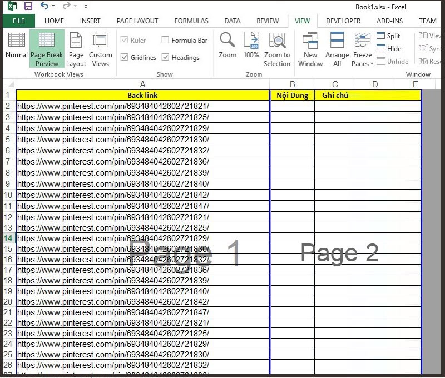Select column E header
This screenshot has width=445, height=378.
tap(415, 84)
